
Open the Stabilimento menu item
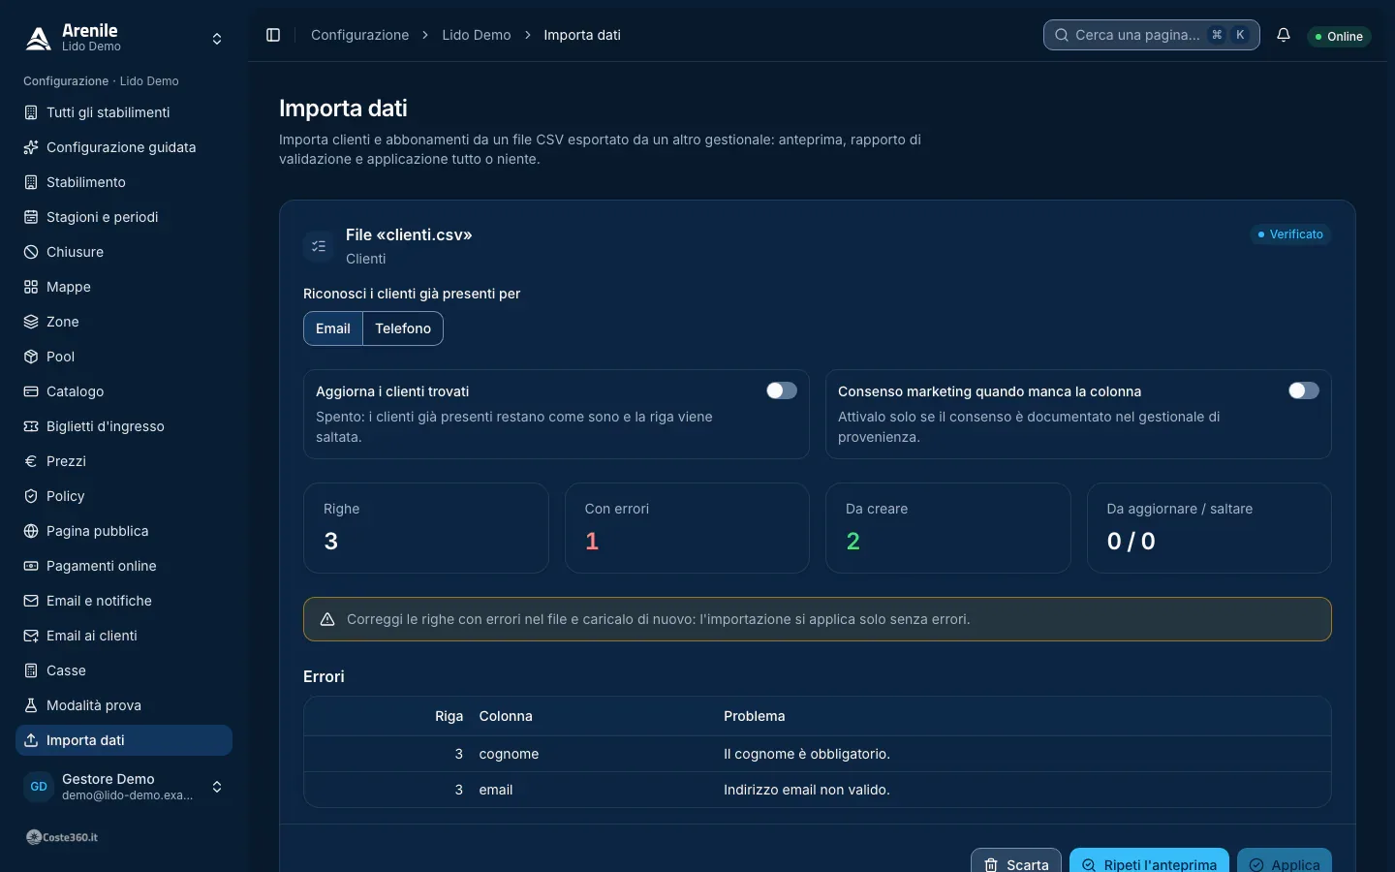pos(124,182)
